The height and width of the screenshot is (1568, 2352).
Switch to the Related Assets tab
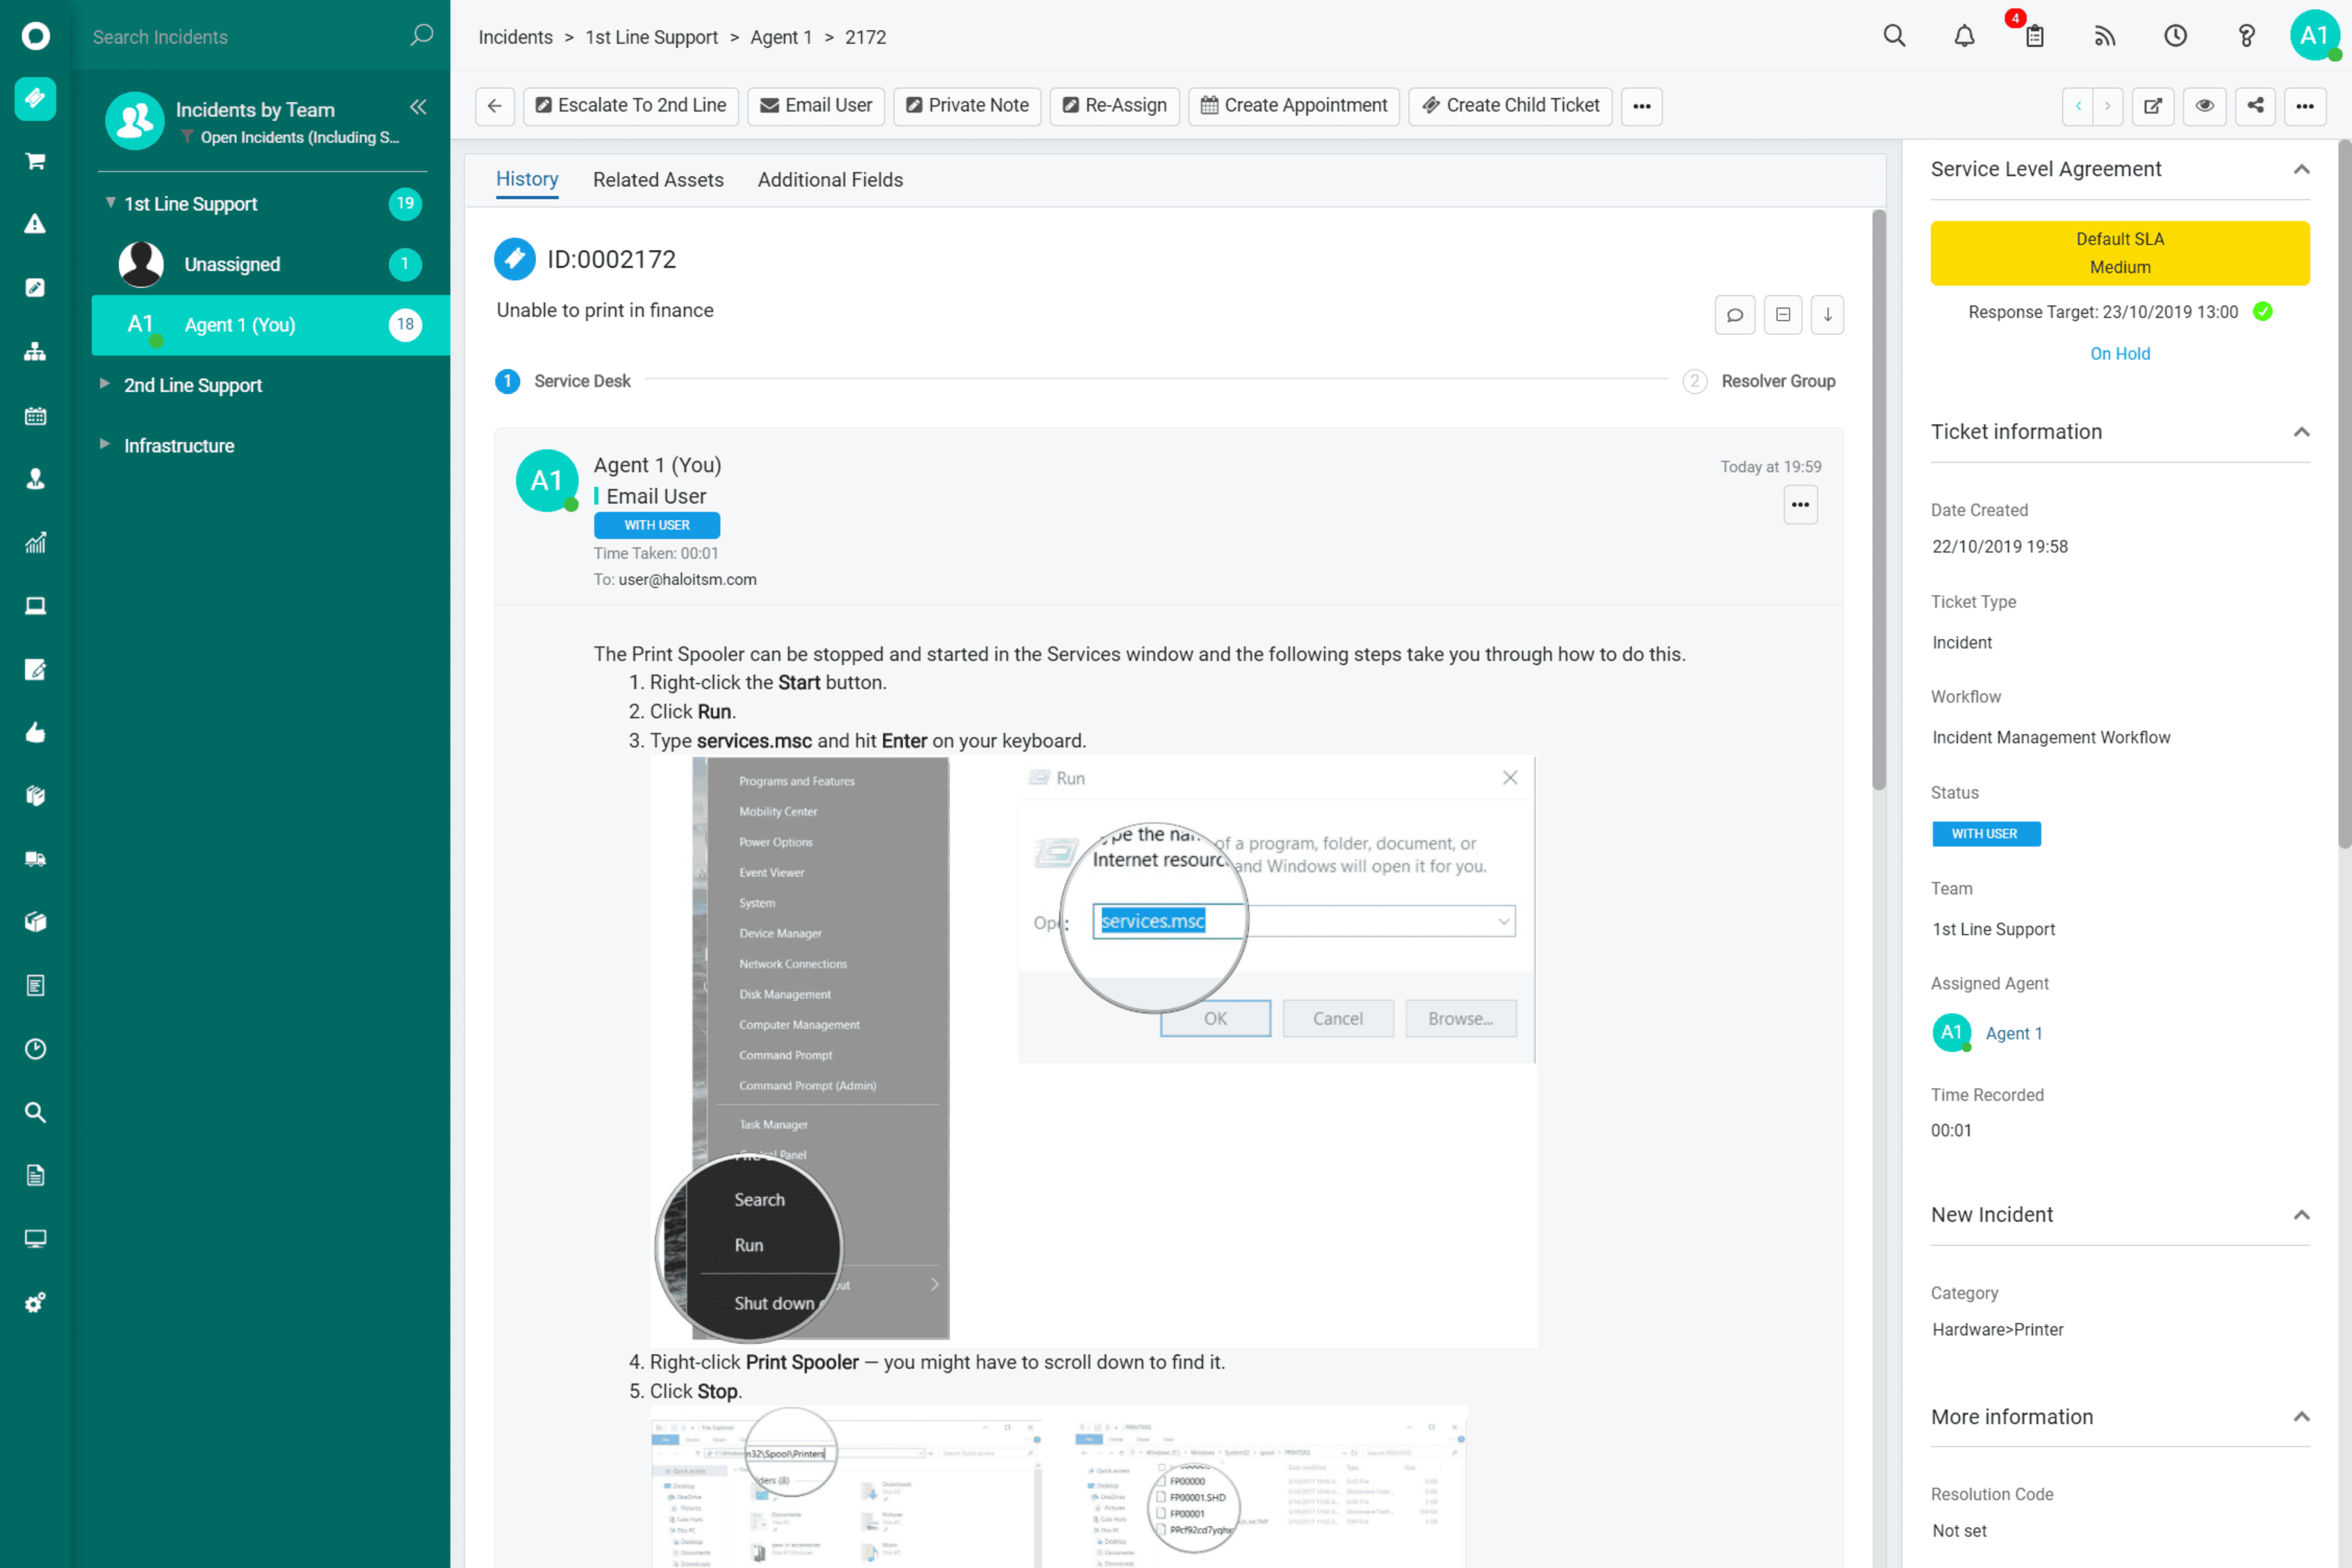[x=657, y=180]
